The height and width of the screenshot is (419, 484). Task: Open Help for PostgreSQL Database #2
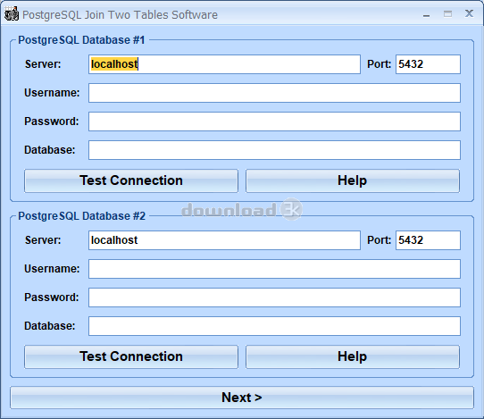[353, 356]
